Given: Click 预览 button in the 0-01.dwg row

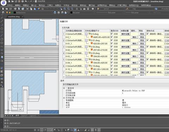Looking at the screenshot, I should pos(142,40).
